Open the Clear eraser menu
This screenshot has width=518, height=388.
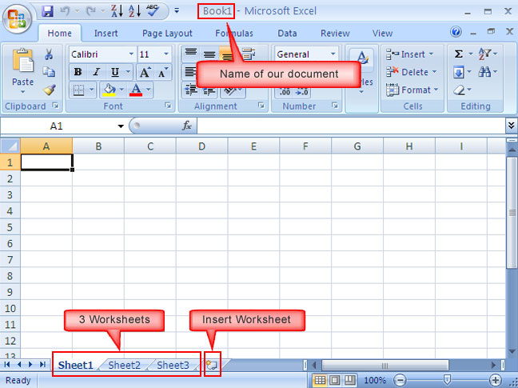[462, 90]
